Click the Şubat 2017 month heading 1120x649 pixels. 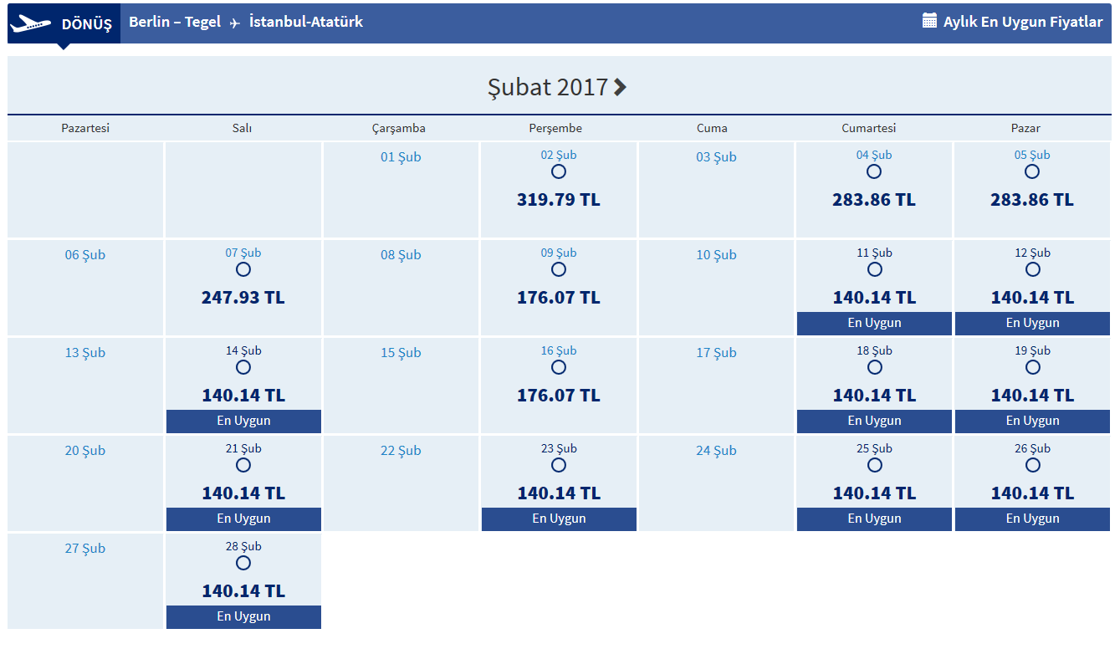(x=547, y=87)
